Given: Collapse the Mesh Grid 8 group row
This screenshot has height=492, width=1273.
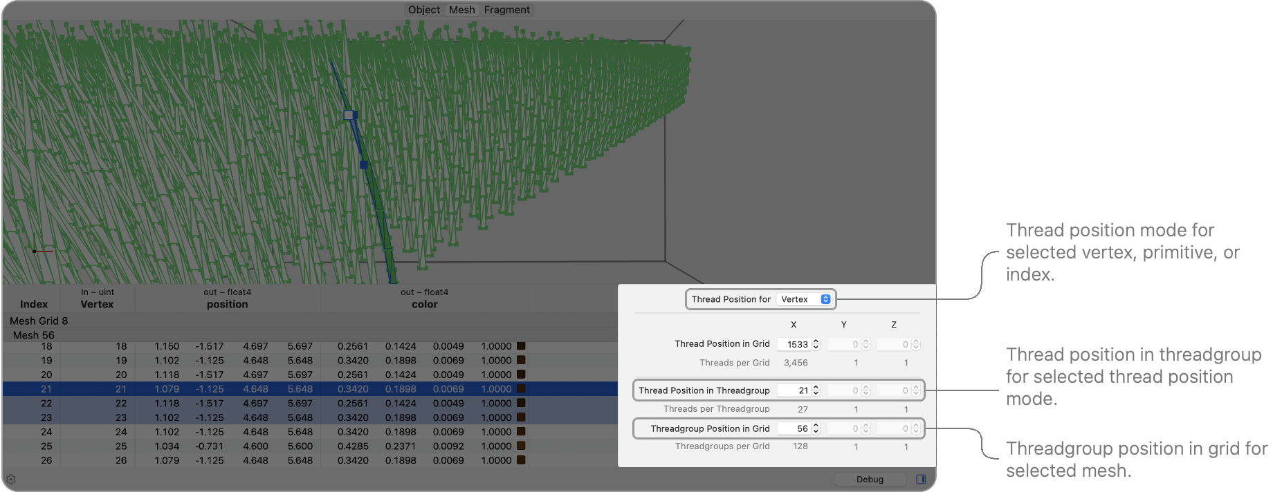Looking at the screenshot, I should point(39,321).
